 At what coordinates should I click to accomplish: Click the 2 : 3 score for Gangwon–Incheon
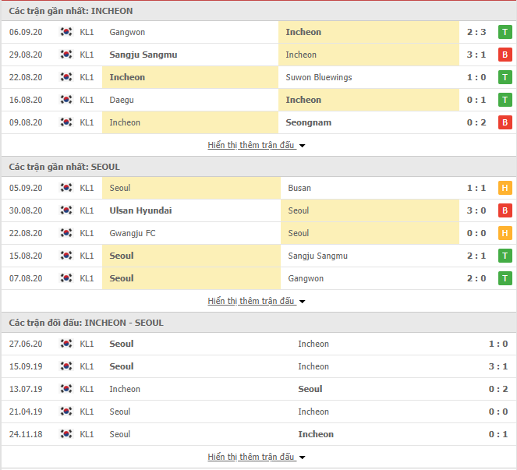coord(476,32)
